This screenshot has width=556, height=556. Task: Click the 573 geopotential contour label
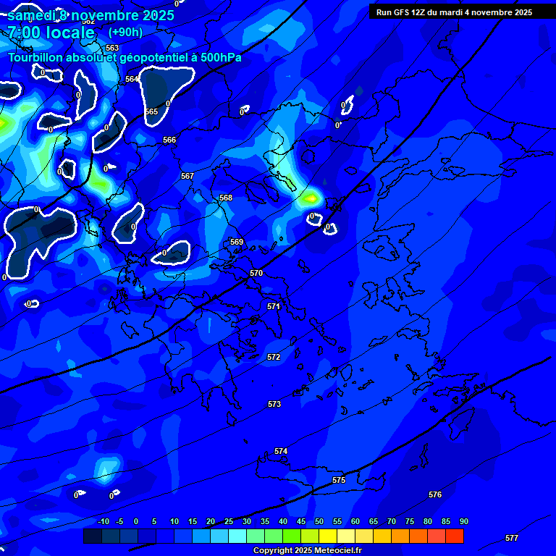(x=274, y=404)
